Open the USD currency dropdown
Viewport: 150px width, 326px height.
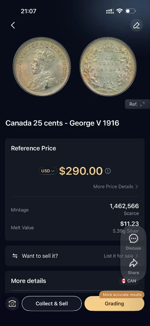pyautogui.click(x=48, y=171)
